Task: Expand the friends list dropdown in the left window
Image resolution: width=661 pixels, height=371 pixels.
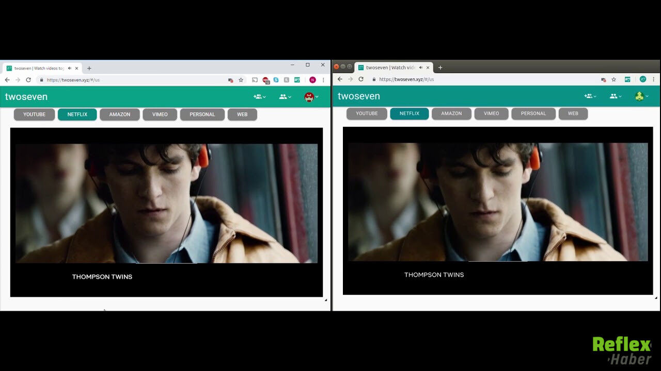Action: 285,96
